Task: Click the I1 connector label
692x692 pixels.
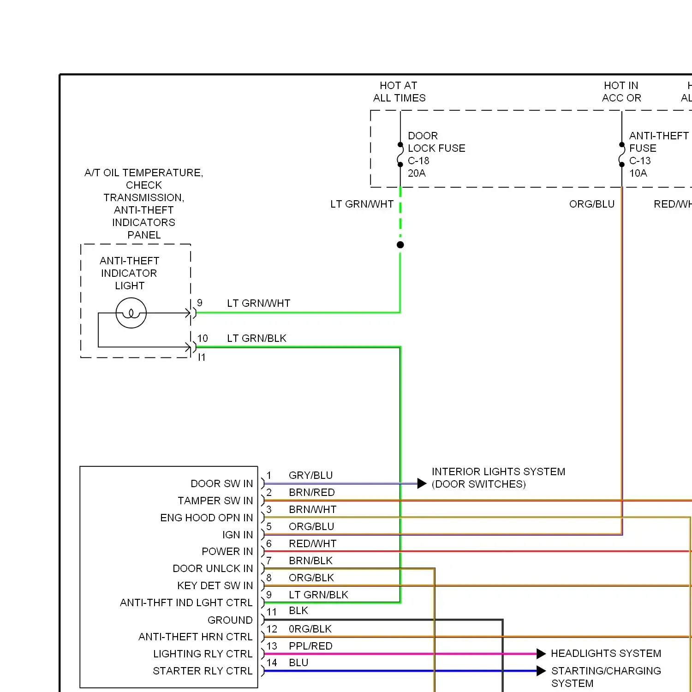Action: tap(202, 357)
